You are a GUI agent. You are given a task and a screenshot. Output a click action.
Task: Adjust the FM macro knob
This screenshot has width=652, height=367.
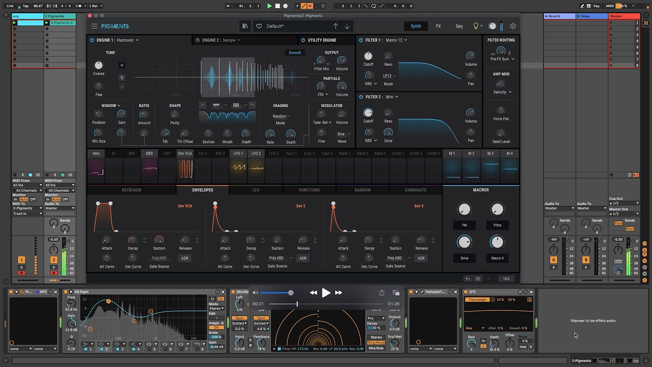coord(465,209)
